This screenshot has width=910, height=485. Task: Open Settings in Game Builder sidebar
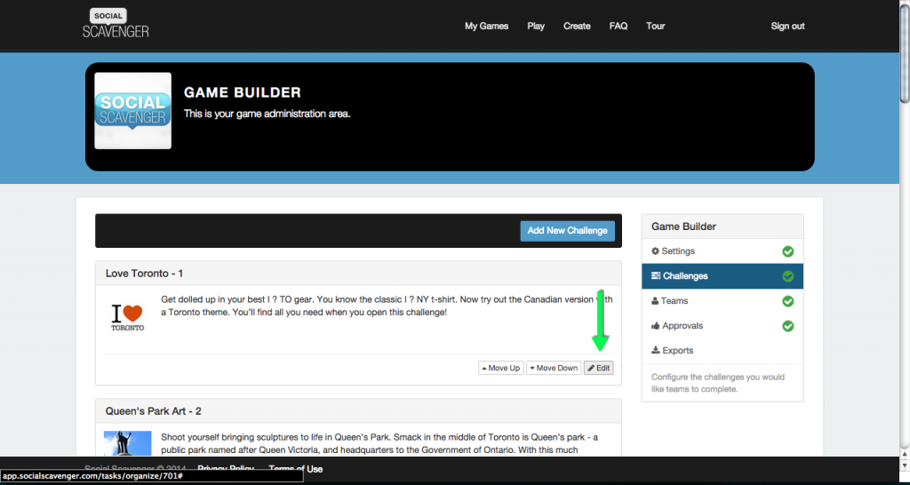(722, 251)
